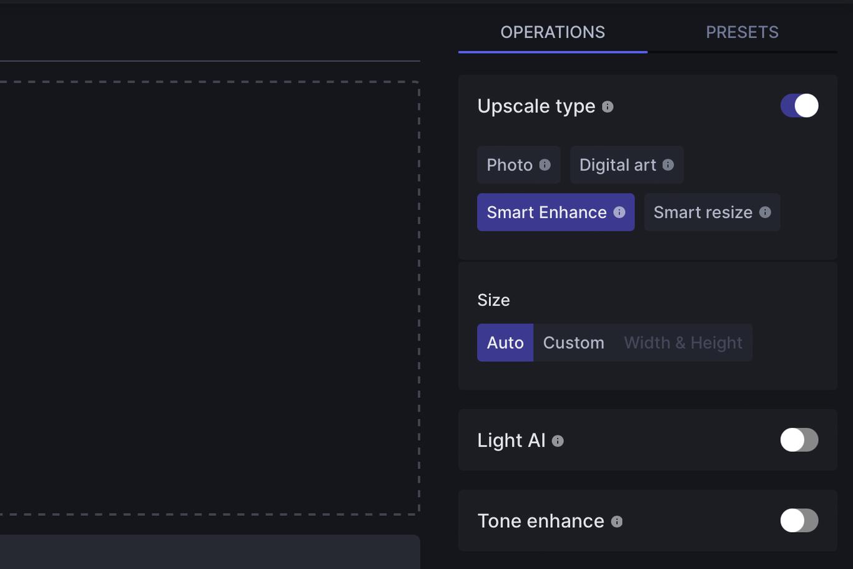
Task: Click the info icon beside Digital art
Action: coord(668,165)
